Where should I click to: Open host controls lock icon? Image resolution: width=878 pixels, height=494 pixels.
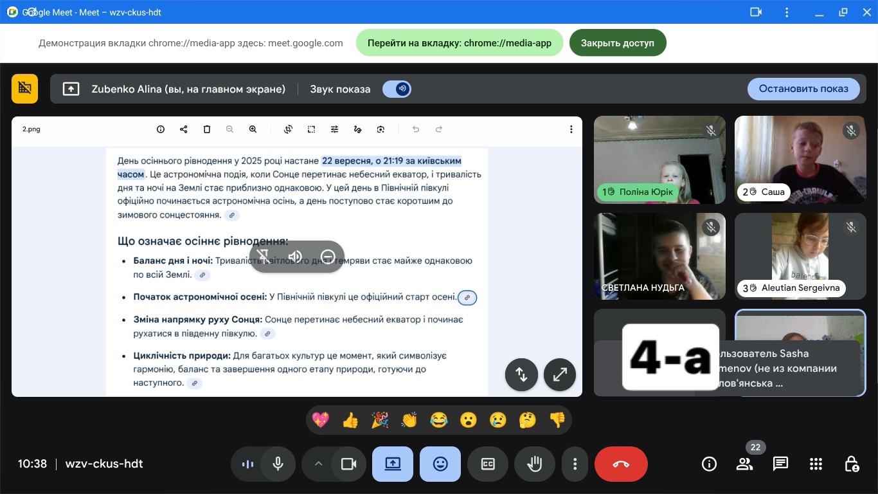pos(852,464)
